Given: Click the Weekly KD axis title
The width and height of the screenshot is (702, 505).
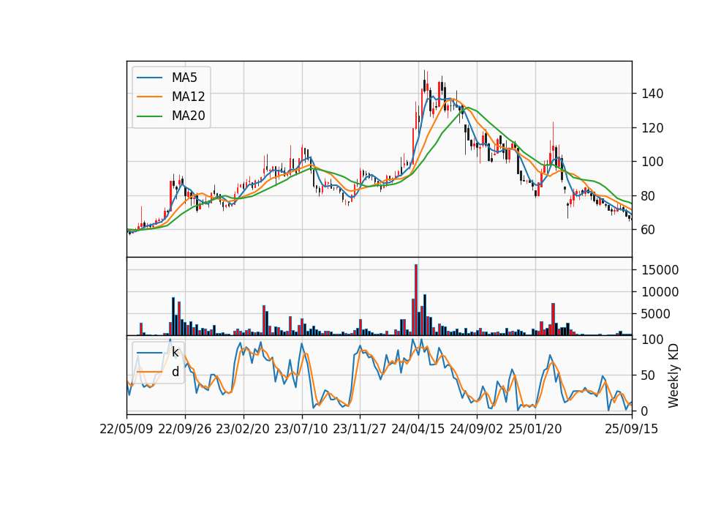Looking at the screenshot, I should point(673,375).
